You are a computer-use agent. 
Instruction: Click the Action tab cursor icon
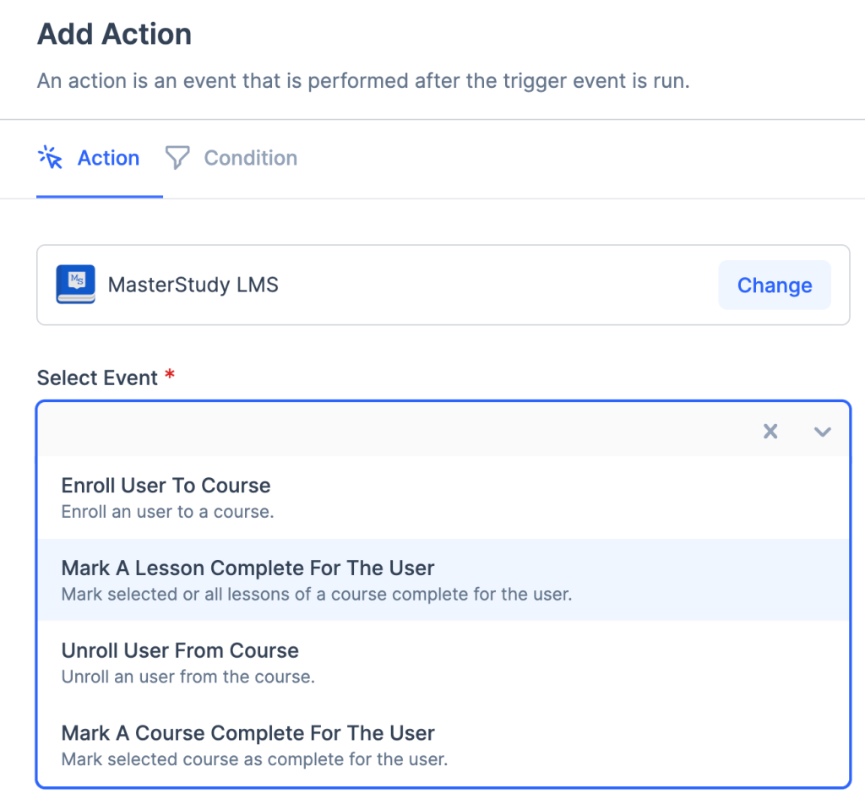(51, 158)
